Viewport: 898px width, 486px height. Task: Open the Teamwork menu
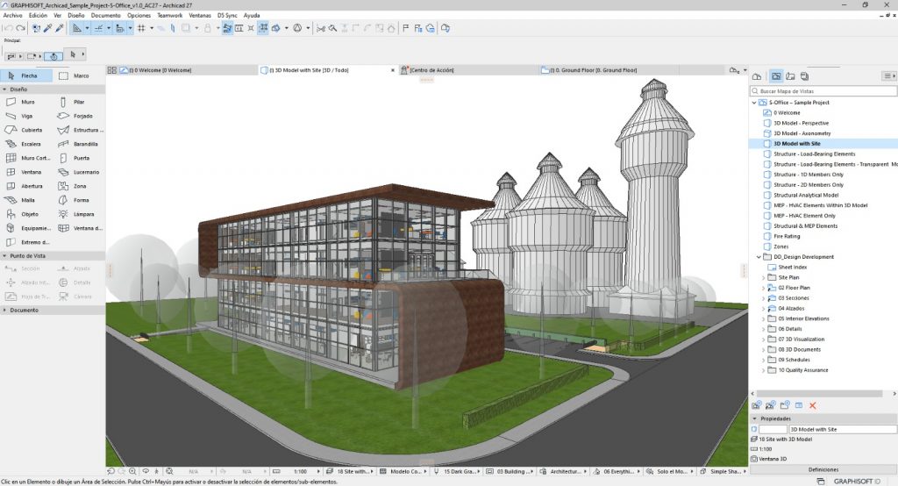(x=170, y=16)
